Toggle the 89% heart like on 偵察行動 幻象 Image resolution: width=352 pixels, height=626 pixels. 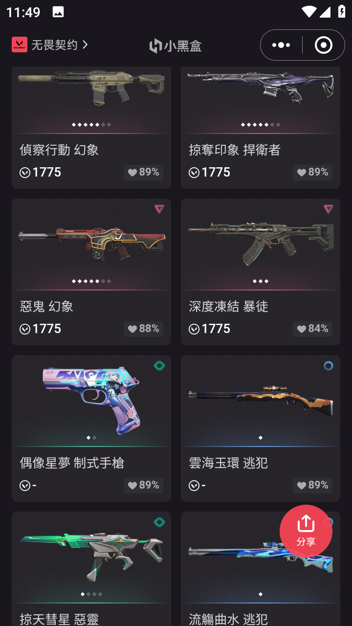(x=143, y=172)
